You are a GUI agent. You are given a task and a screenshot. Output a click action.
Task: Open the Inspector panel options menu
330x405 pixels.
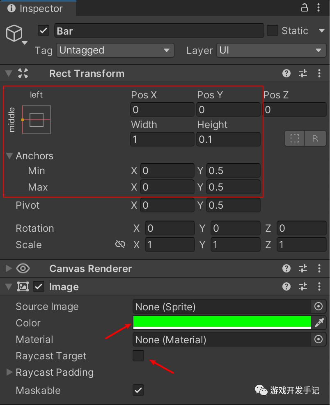319,8
